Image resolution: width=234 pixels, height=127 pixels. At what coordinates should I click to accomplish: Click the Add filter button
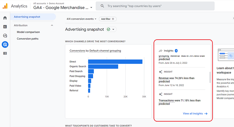(x=108, y=19)
